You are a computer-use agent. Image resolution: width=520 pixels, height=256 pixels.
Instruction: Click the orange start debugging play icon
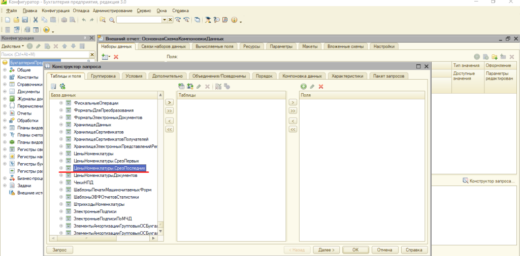46,29
